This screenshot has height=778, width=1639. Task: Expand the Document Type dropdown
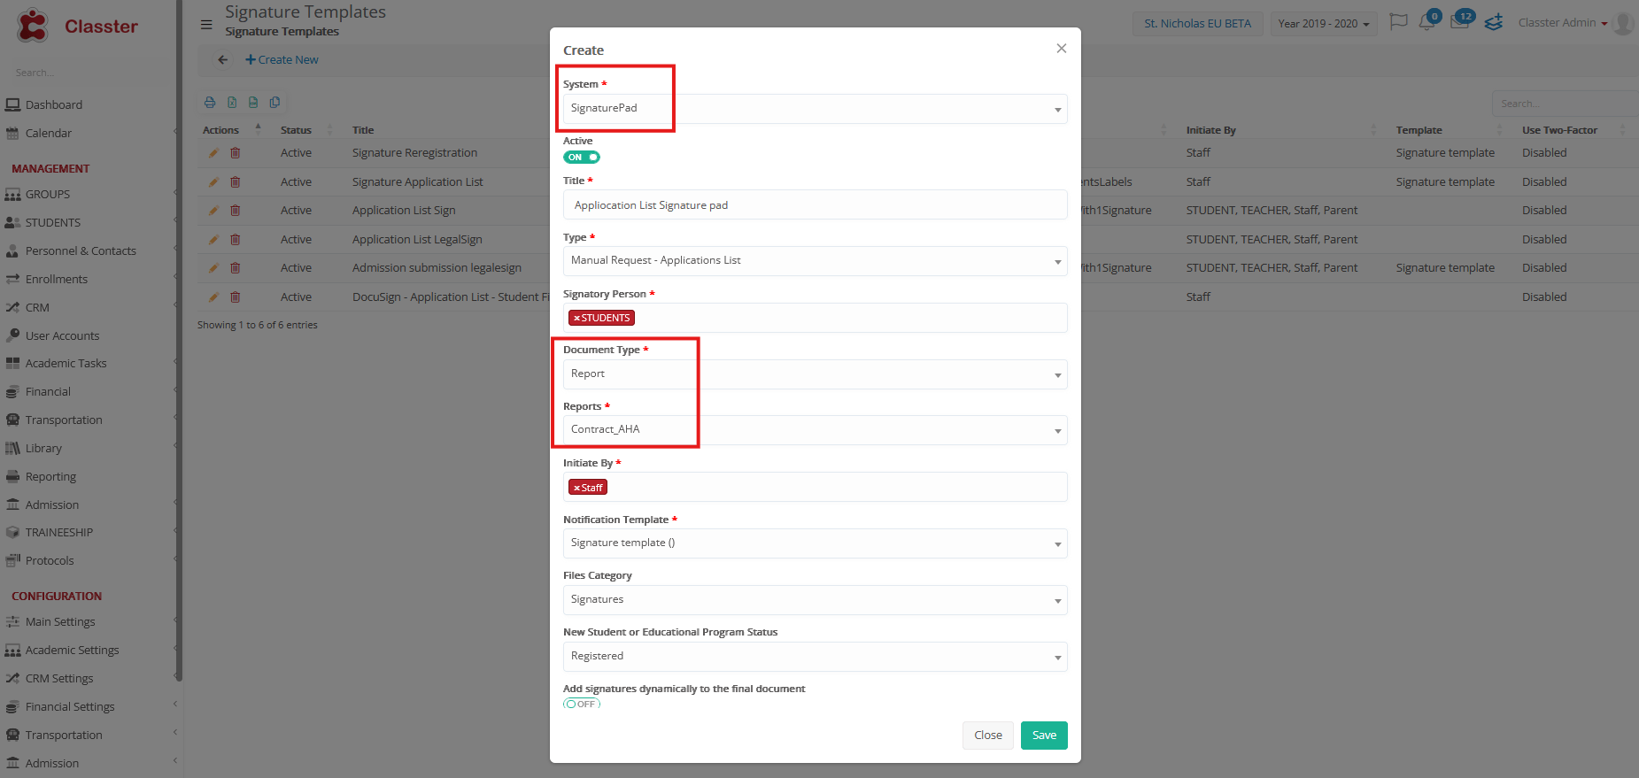(815, 374)
